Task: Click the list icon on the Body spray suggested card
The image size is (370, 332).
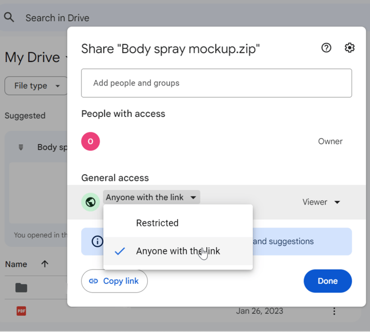Action: [x=21, y=147]
